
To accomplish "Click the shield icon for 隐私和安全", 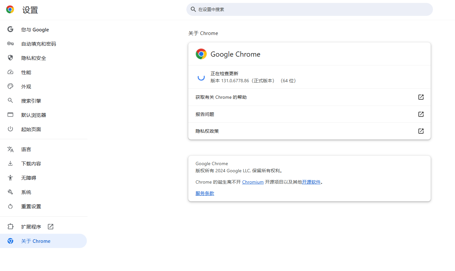I will point(10,58).
